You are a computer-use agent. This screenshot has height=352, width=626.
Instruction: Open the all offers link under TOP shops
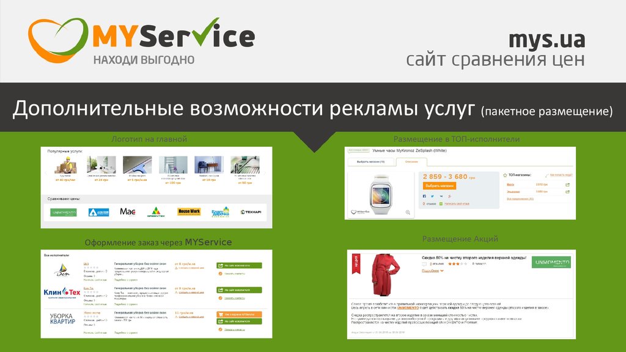tap(520, 199)
